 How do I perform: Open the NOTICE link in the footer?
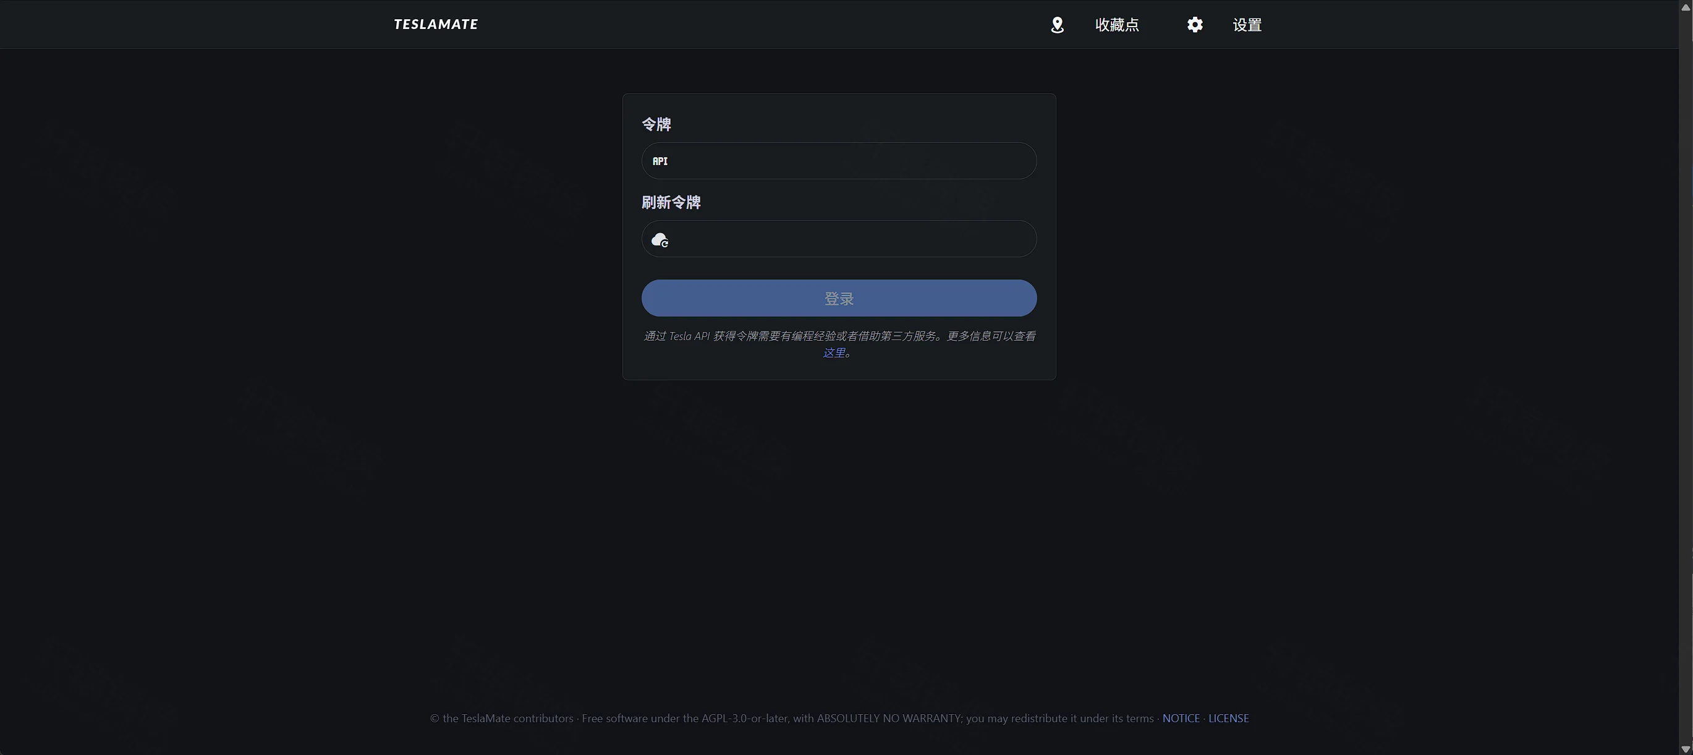1181,718
